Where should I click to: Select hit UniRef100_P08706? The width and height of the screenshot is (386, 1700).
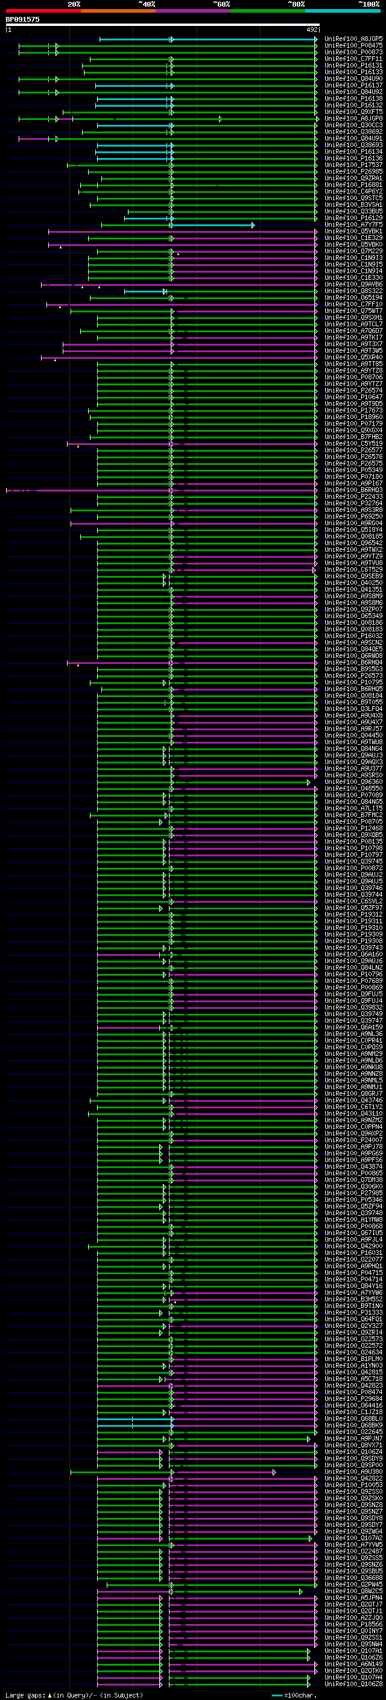[353, 378]
